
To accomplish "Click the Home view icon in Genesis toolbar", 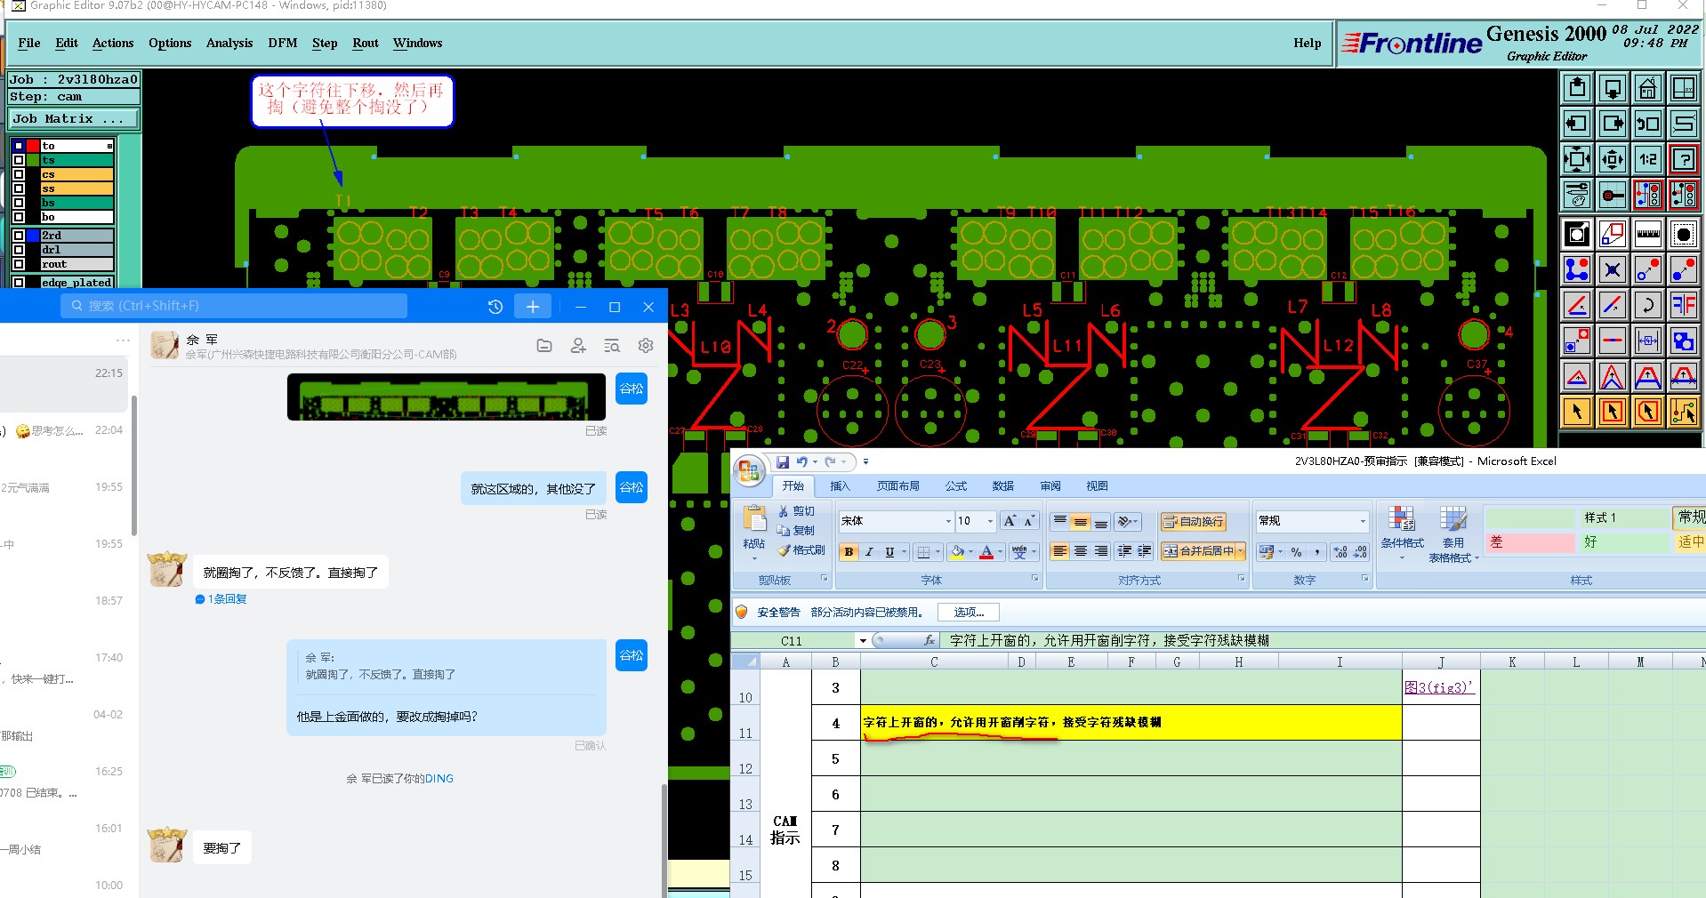I will [x=1647, y=88].
